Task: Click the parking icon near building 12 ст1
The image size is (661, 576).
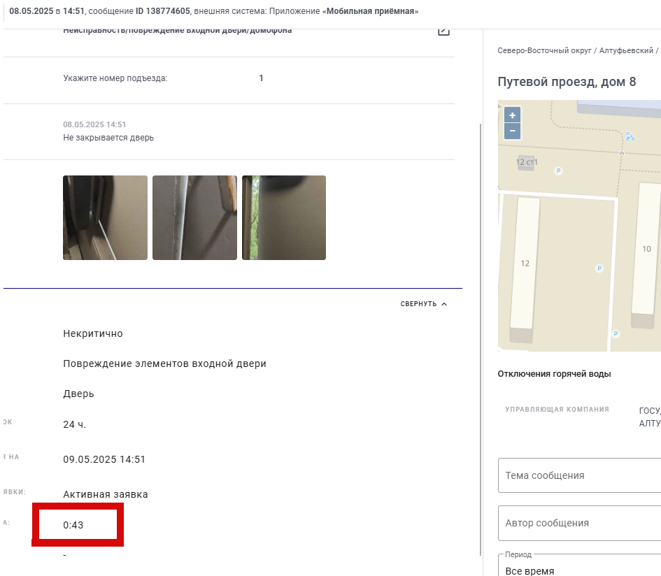Action: (558, 171)
